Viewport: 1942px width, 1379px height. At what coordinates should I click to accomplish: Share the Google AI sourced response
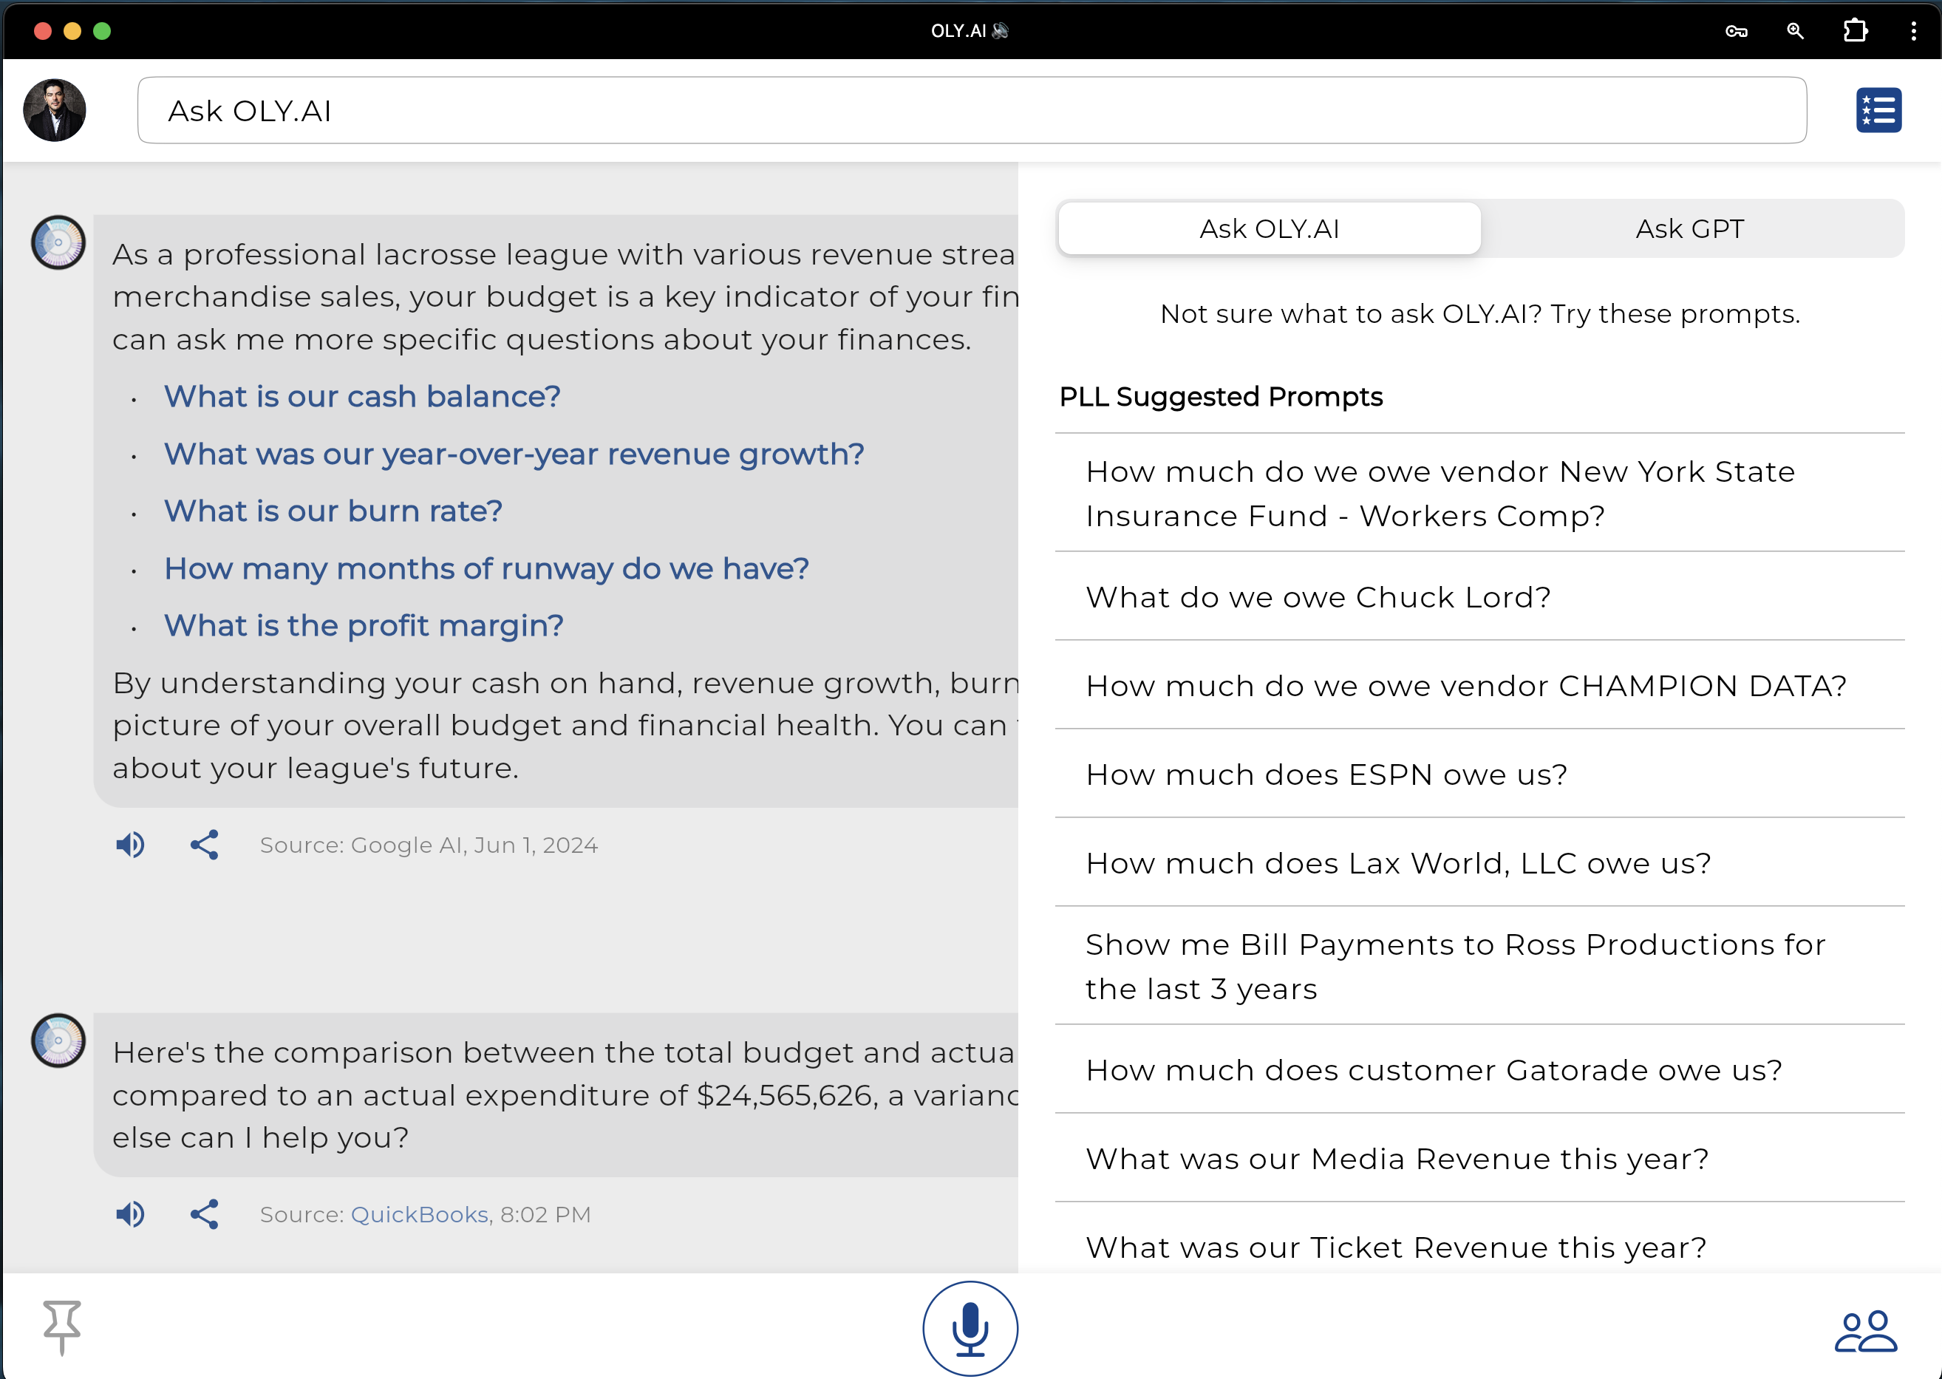(205, 845)
